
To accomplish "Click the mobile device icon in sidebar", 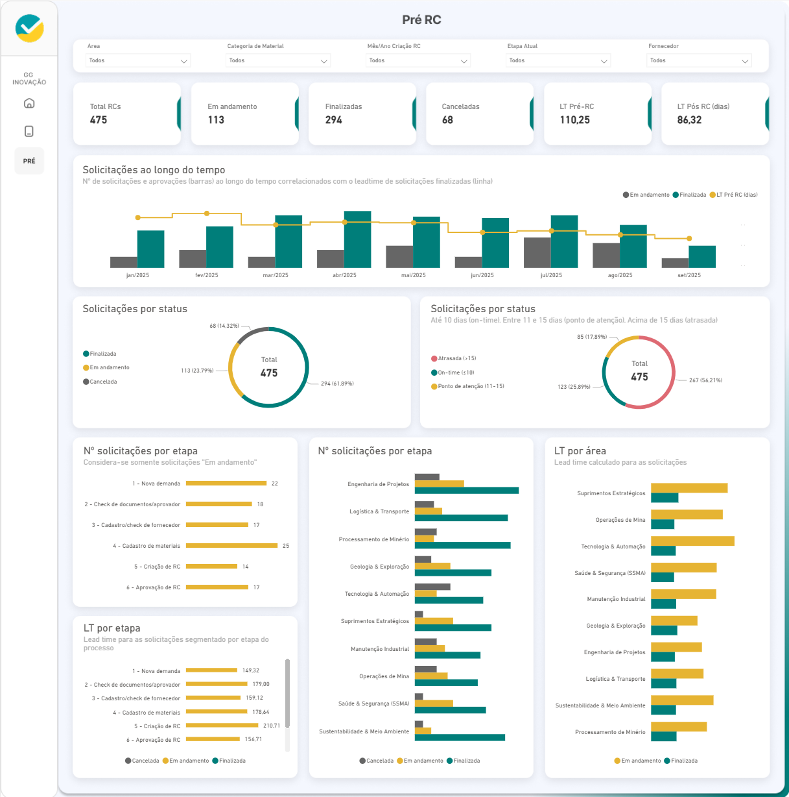I will (29, 131).
